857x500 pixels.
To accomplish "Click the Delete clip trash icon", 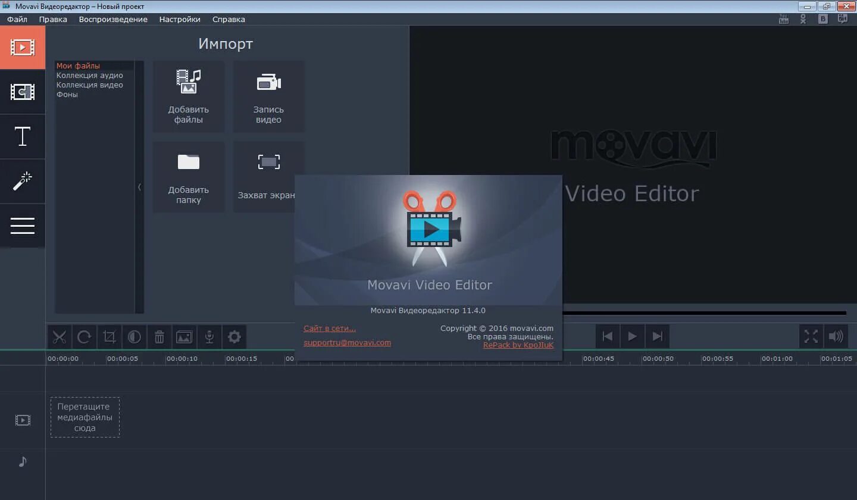I will (x=159, y=336).
